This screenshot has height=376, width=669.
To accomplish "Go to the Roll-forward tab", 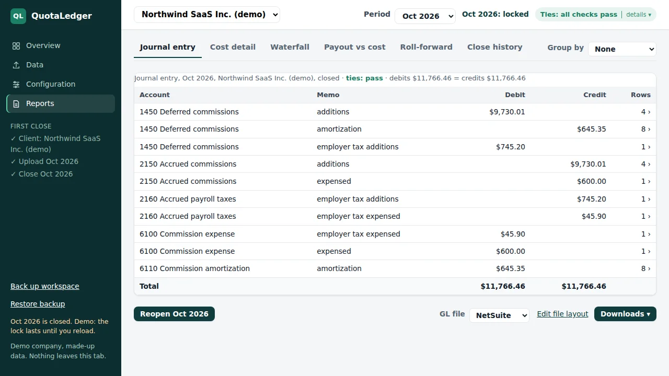I will 426,47.
